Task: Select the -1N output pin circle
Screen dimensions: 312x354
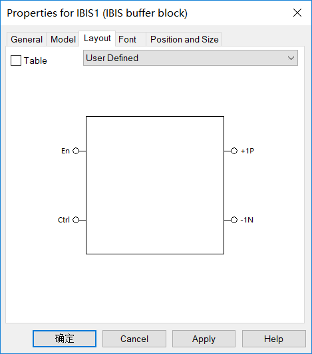Action: [234, 220]
